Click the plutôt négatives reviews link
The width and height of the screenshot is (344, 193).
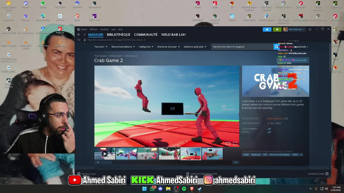tap(275, 118)
